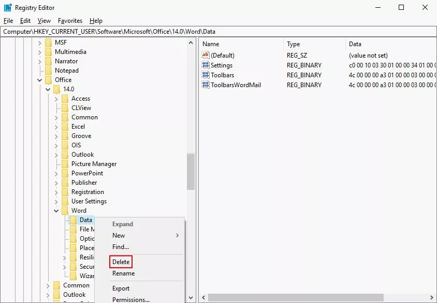Choose Rename in the context menu
The image size is (437, 303).
[x=123, y=273]
